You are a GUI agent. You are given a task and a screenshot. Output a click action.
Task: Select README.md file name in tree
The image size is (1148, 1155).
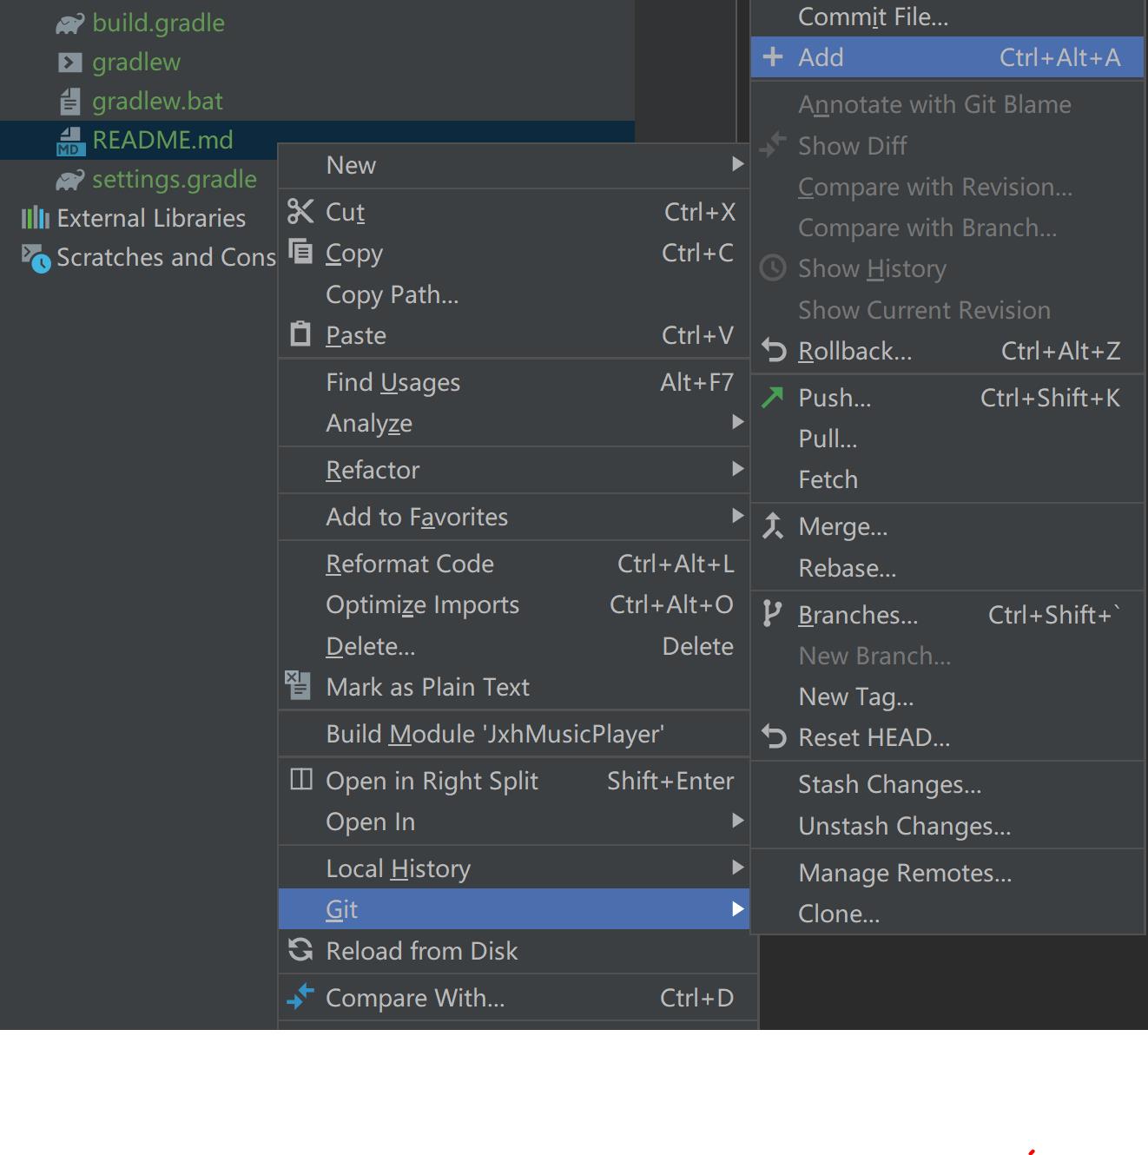pyautogui.click(x=162, y=141)
